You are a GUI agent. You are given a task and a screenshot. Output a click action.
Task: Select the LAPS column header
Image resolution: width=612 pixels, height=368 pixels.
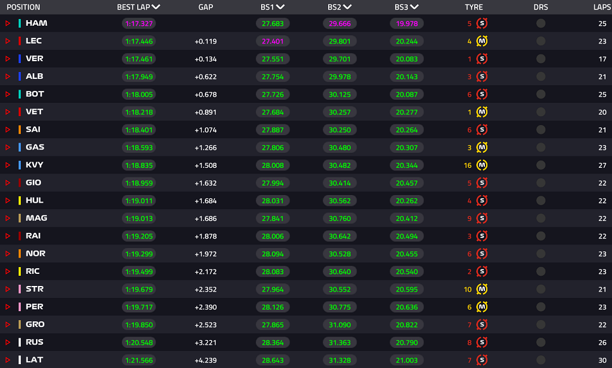pos(602,7)
